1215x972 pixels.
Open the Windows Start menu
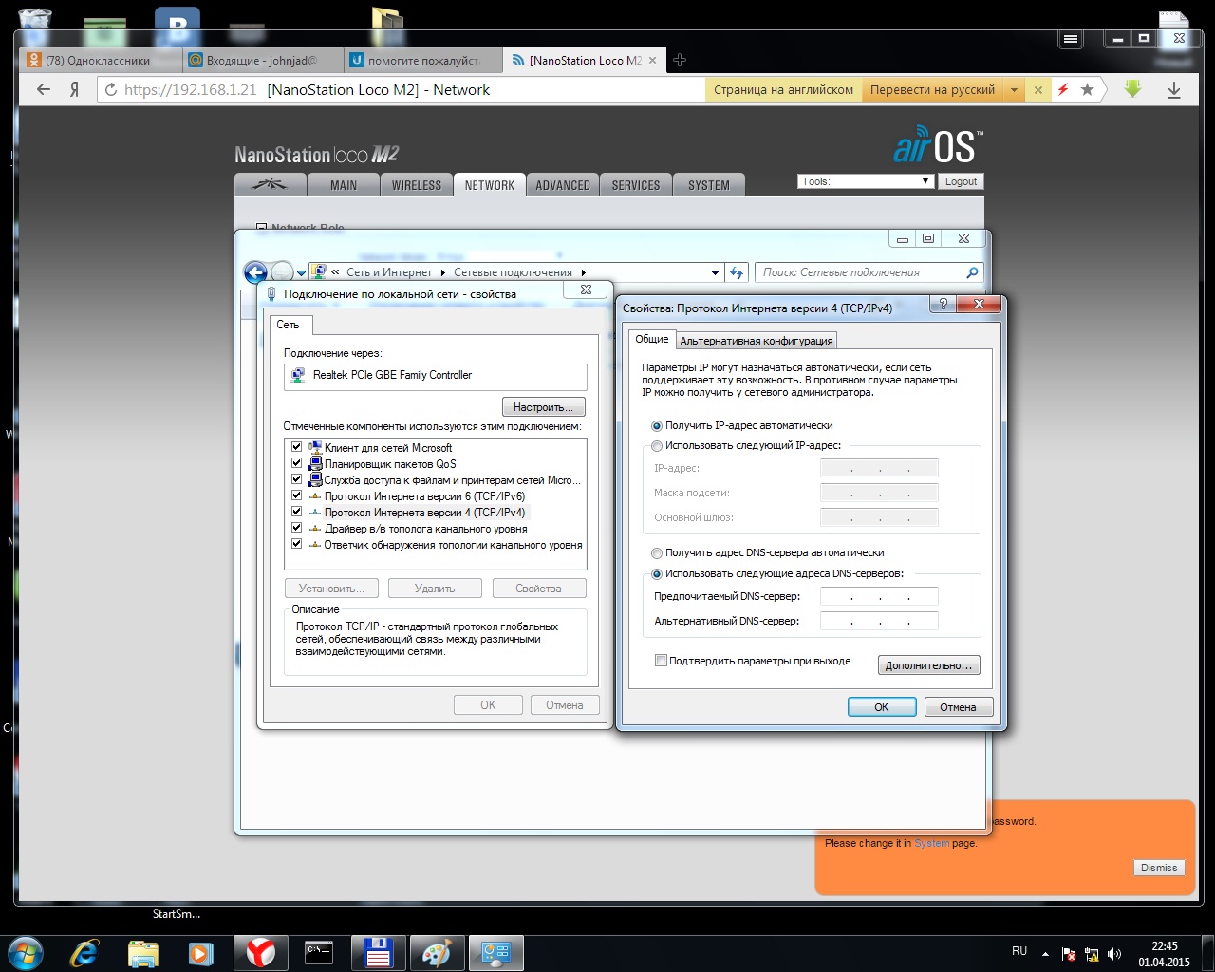tap(25, 952)
